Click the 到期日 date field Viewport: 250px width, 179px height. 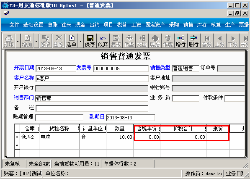pyautogui.click(x=130, y=118)
